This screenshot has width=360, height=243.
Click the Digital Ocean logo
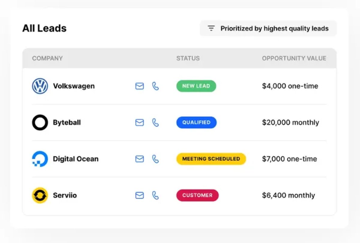[40, 159]
